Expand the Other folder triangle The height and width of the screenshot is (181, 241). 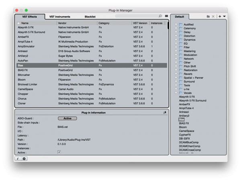tap(176, 62)
